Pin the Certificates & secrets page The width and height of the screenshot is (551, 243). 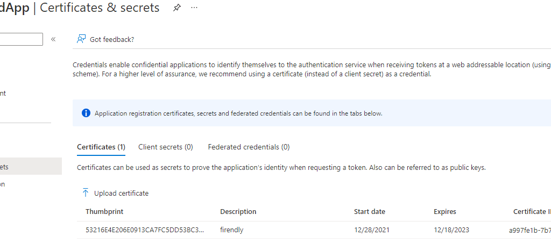coord(176,8)
